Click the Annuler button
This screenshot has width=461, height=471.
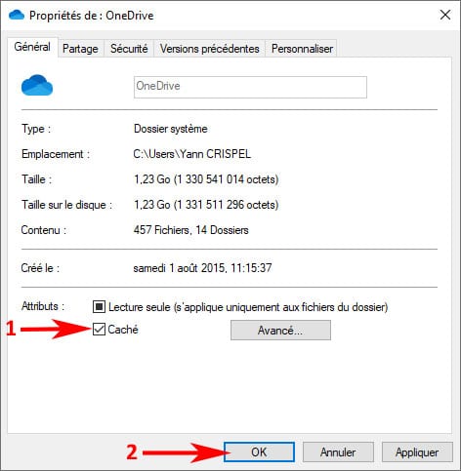[338, 452]
